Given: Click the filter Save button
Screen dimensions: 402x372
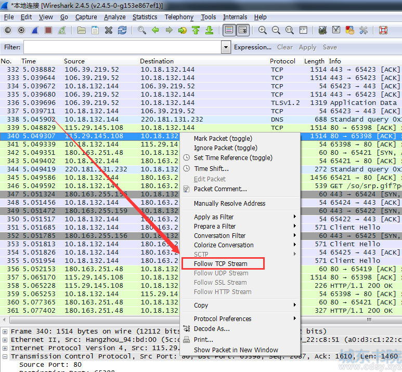Looking at the screenshot, I should pyautogui.click(x=330, y=47).
